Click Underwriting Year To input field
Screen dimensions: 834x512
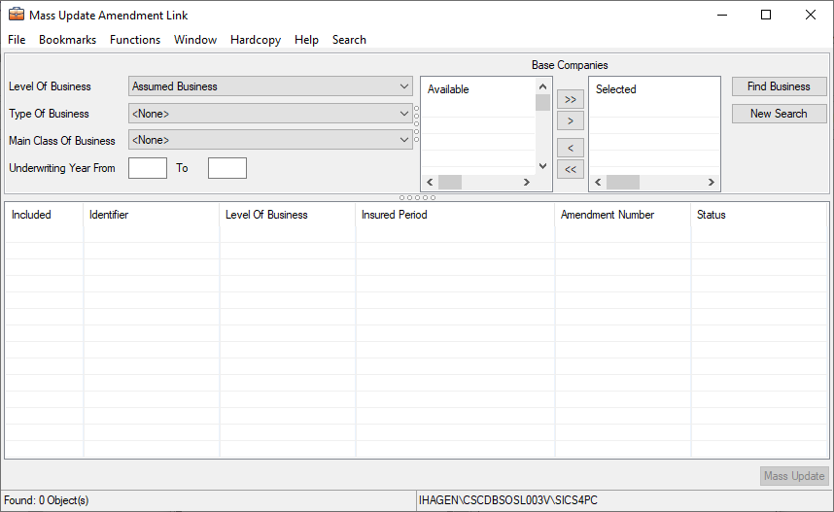[x=227, y=168]
